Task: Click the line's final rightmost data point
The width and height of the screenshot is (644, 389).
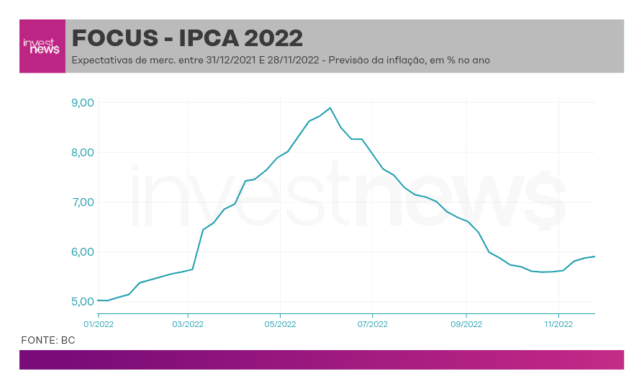Action: pyautogui.click(x=594, y=256)
